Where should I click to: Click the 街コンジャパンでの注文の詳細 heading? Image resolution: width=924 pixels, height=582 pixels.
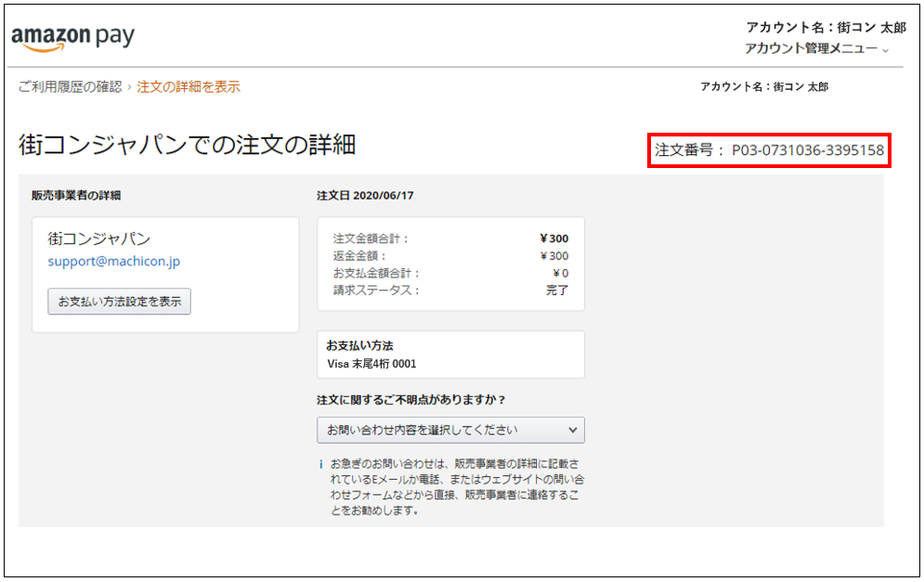point(188,145)
